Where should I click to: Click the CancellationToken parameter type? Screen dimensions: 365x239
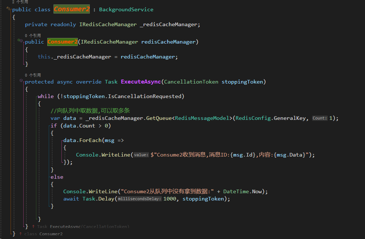pyautogui.click(x=191, y=82)
